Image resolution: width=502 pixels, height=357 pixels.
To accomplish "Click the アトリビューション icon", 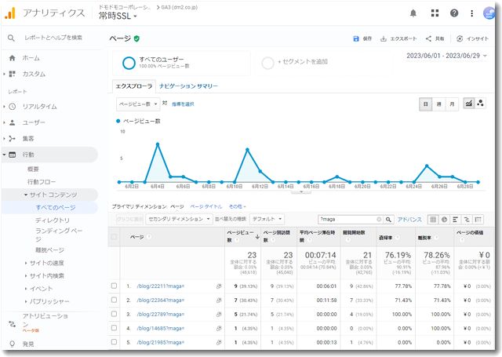I will click(13, 324).
